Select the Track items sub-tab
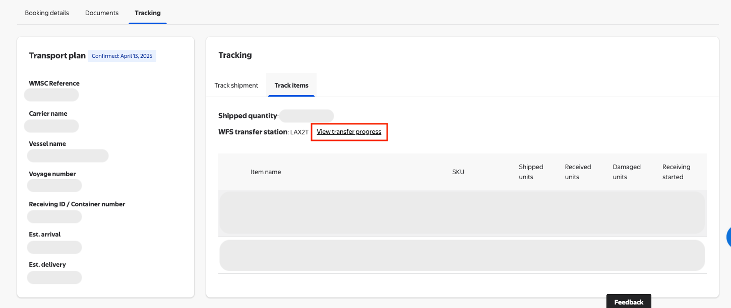 click(291, 85)
